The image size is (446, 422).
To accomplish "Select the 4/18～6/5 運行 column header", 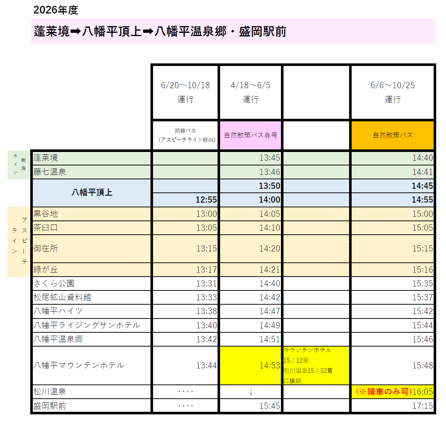I will click(251, 92).
